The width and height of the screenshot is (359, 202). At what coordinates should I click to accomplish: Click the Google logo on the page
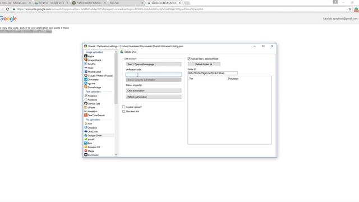[8, 19]
